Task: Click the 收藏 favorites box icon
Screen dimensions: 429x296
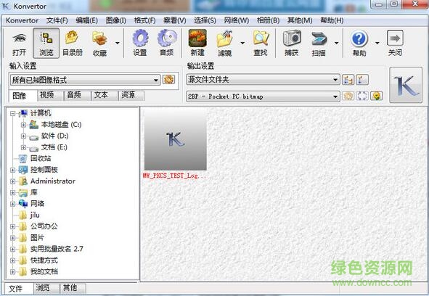Action: tap(99, 38)
